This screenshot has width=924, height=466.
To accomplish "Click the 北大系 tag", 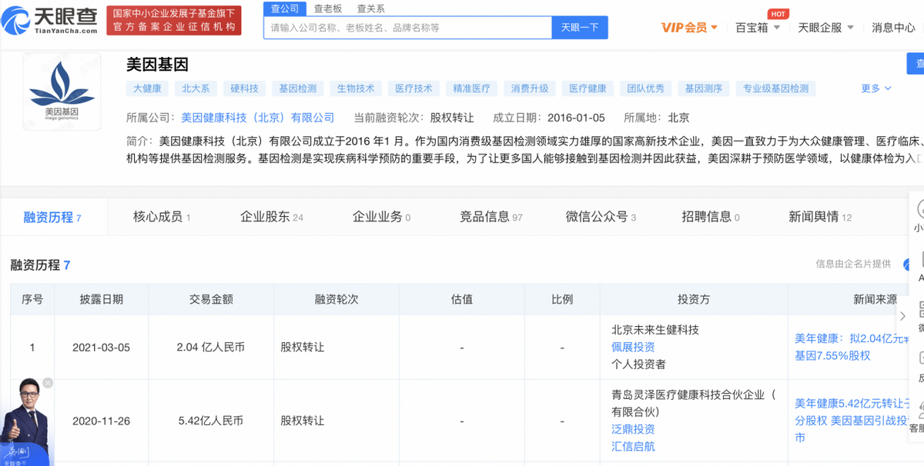I will point(196,88).
